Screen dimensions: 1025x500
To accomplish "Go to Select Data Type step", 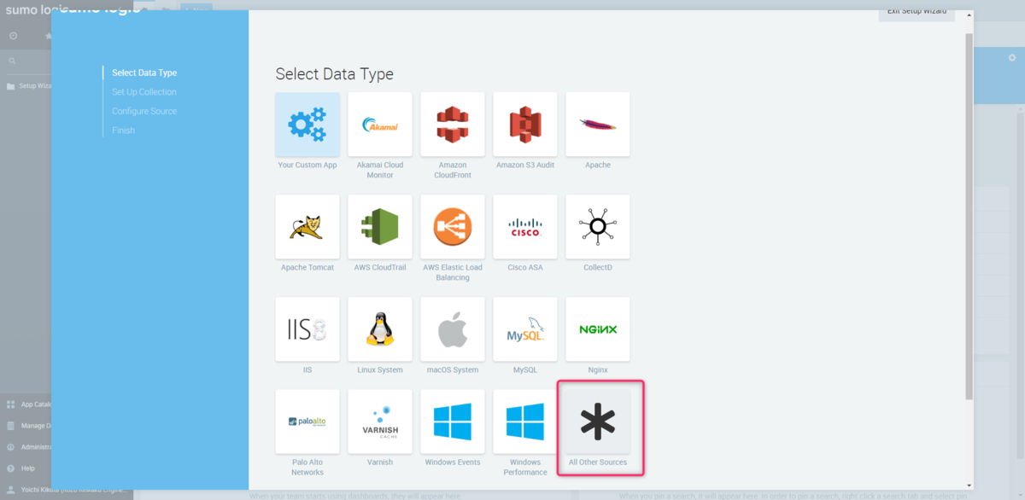I will pos(144,73).
